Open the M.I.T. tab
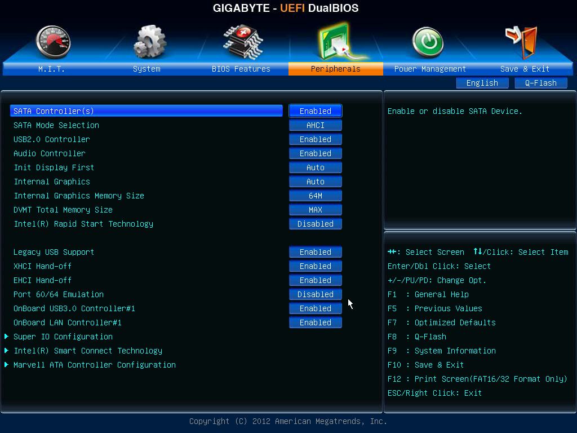The width and height of the screenshot is (577, 433). 51,69
